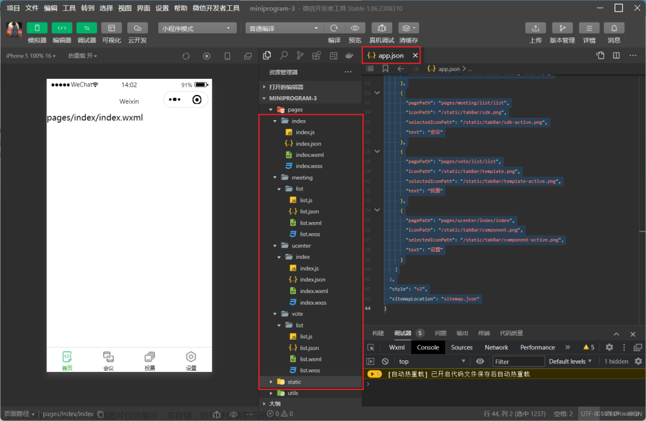This screenshot has height=421, width=646.
Task: Start real device debugging
Action: click(x=382, y=28)
